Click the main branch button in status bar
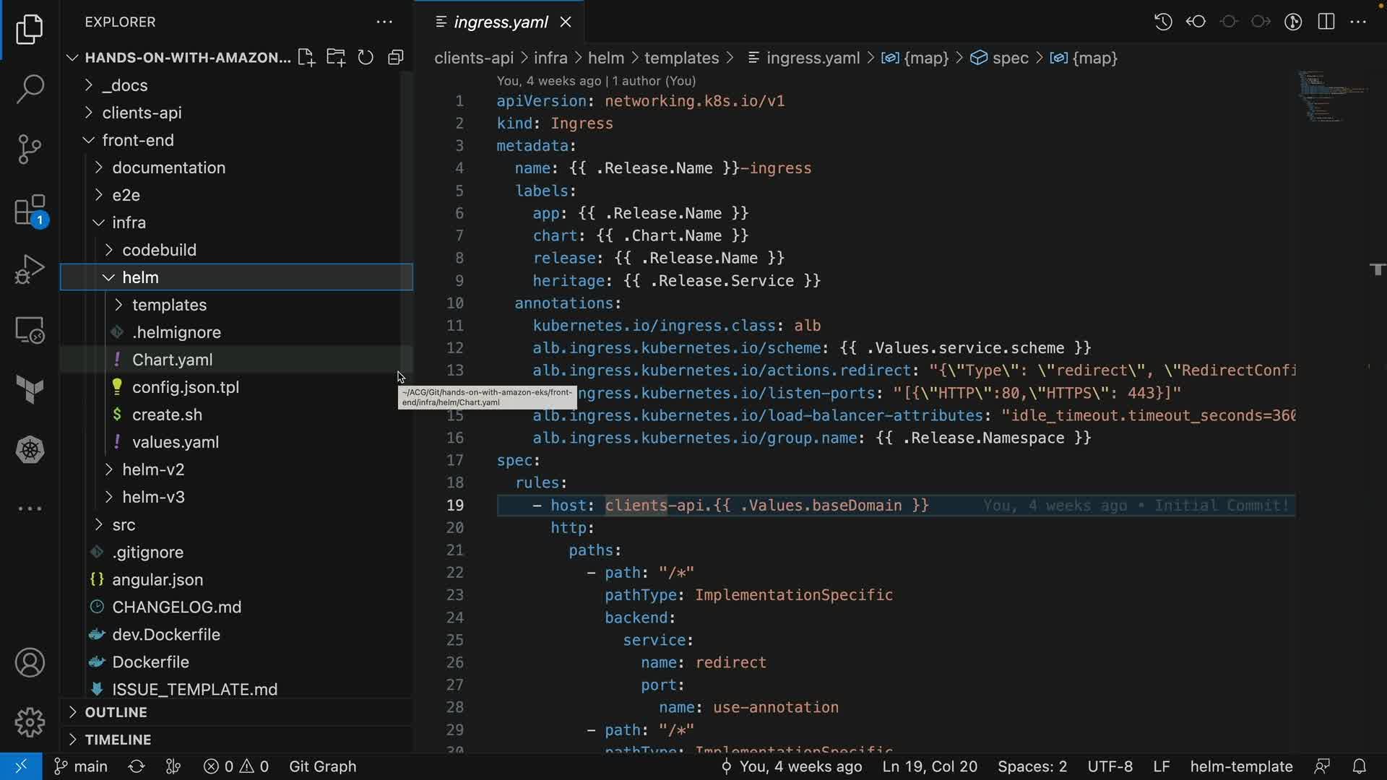1387x780 pixels. (x=82, y=766)
